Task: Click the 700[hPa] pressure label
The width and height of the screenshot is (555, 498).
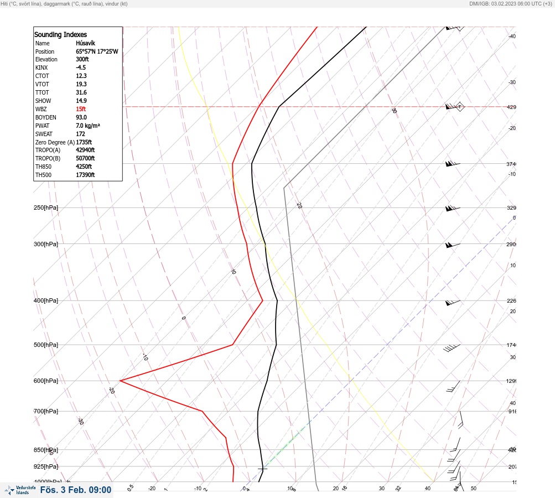Action: (46, 412)
